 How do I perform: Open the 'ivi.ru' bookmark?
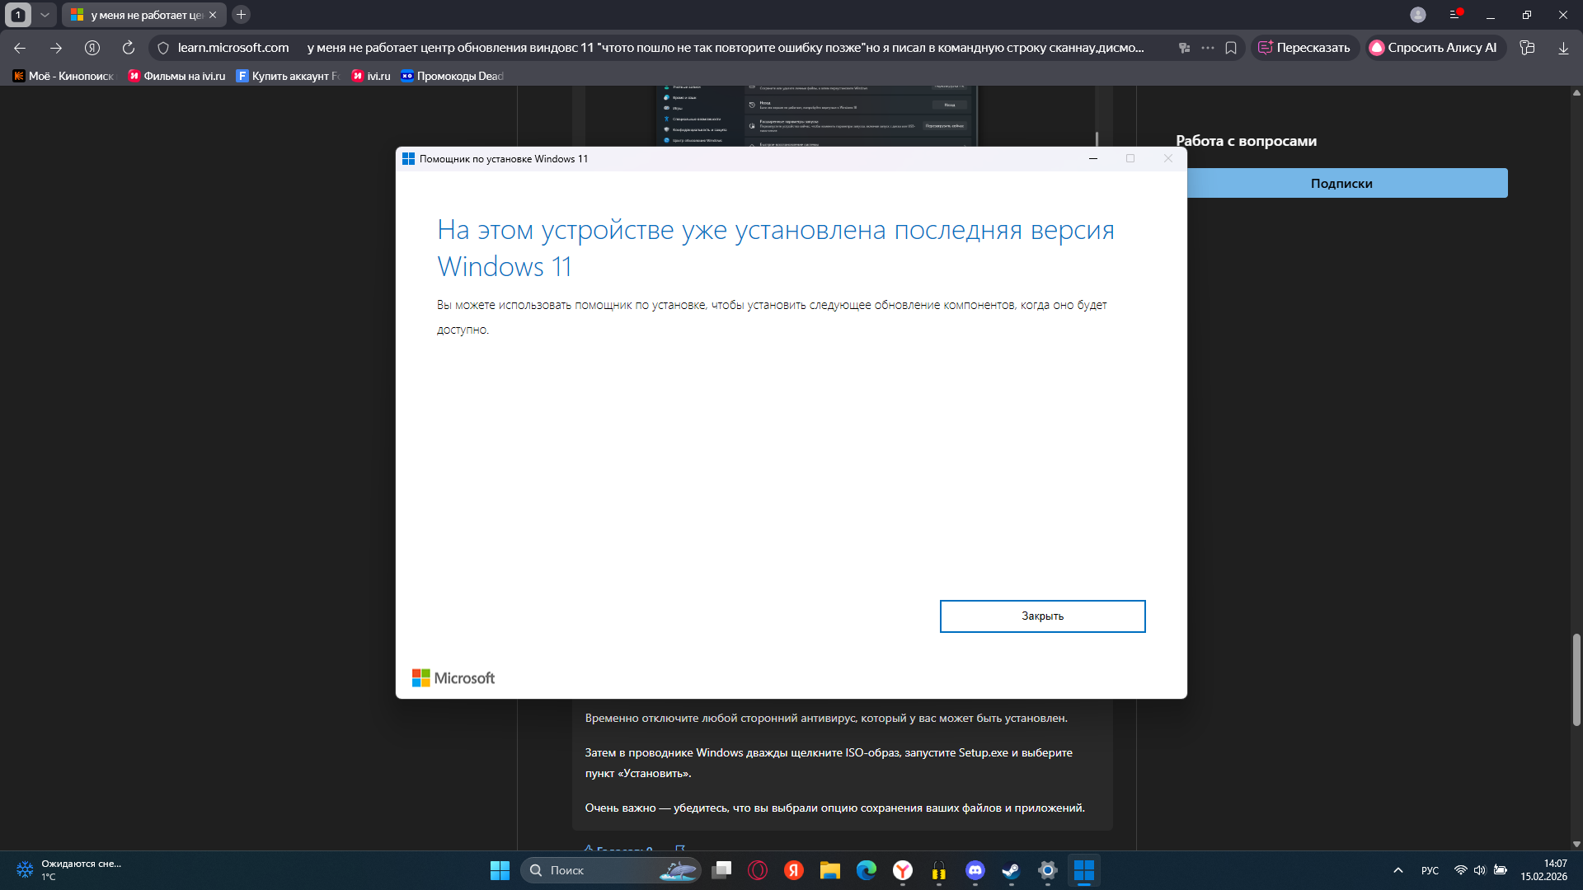coord(371,76)
